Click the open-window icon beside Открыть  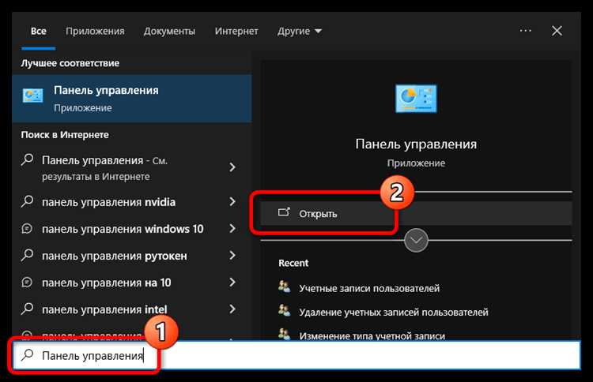(284, 212)
